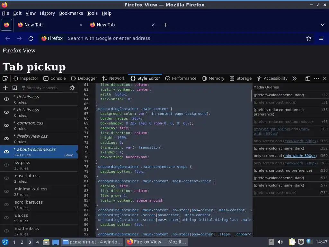The height and width of the screenshot is (247, 329).
Task: Jump to prefers-contrast: no-preference media query
Action: click(290, 170)
